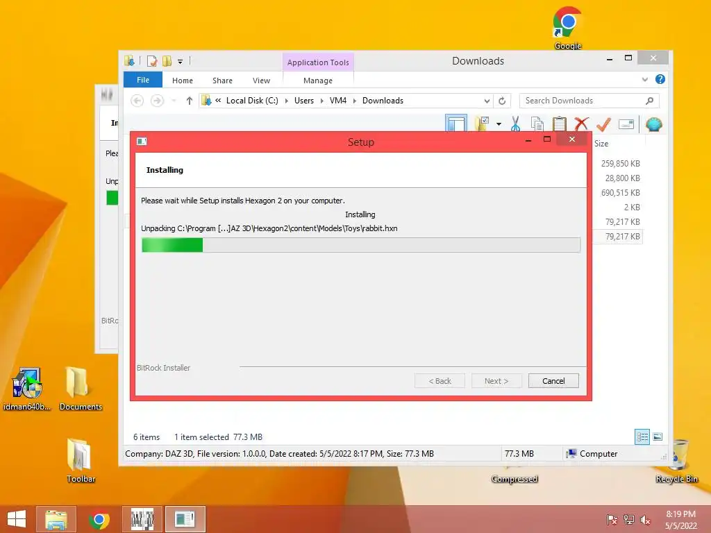Click the Copy icon in Downloads toolbar
The width and height of the screenshot is (711, 533).
(x=537, y=124)
